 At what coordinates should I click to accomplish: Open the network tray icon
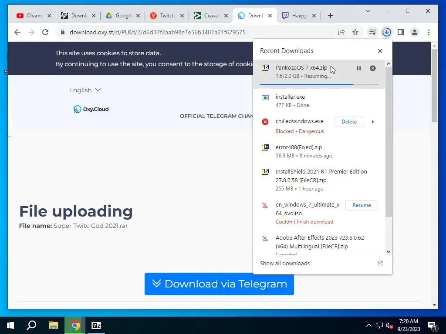tap(379, 325)
